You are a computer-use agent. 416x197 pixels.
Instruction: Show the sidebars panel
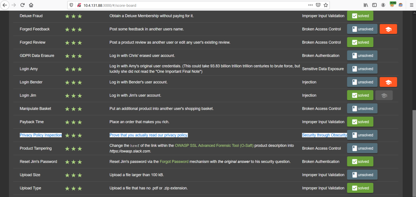(374, 5)
